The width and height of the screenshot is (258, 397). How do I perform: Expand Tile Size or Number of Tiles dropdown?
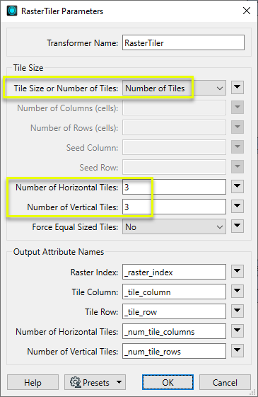[x=174, y=88]
